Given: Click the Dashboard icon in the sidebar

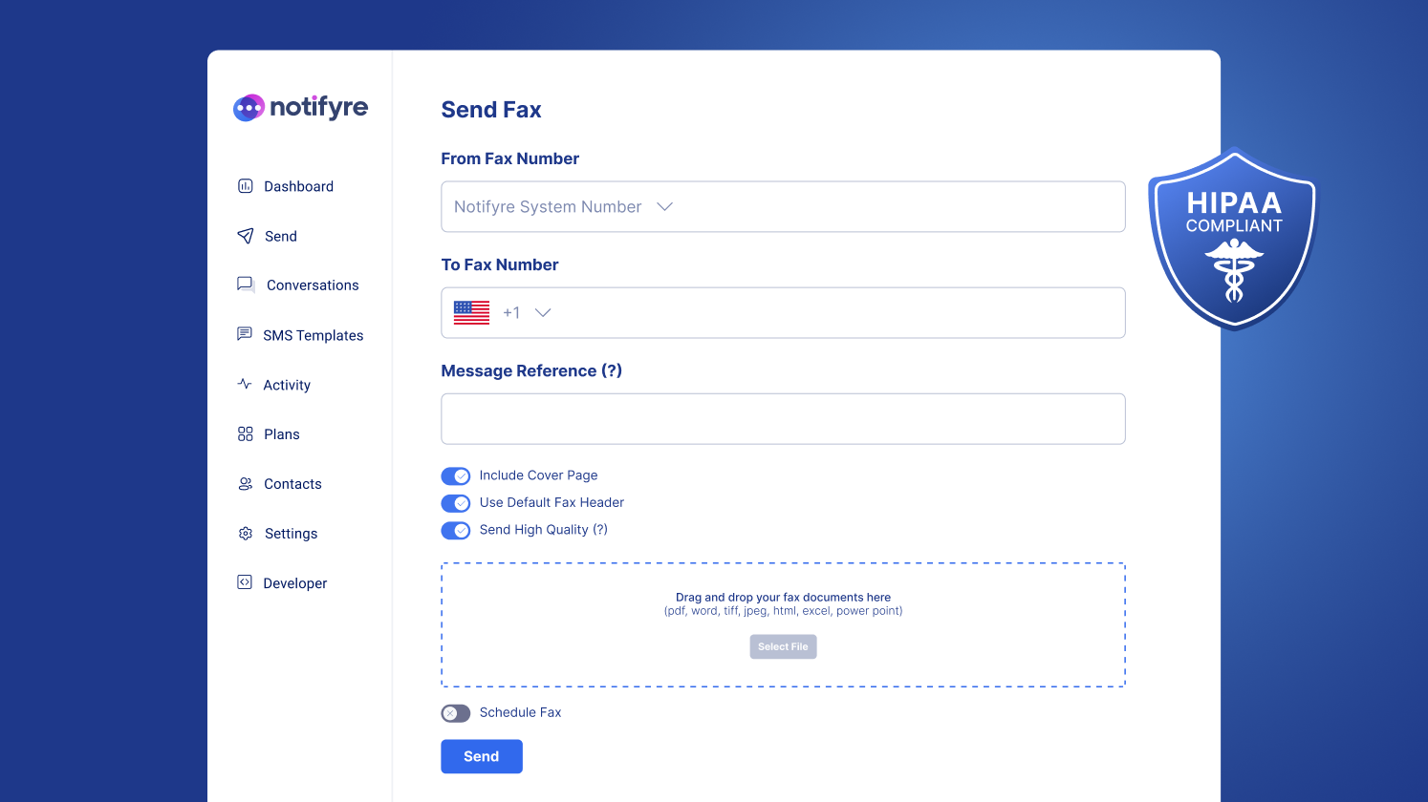Looking at the screenshot, I should 246,186.
